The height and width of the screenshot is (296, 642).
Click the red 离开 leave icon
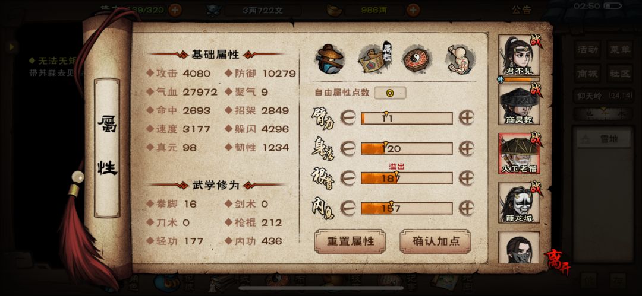556,262
